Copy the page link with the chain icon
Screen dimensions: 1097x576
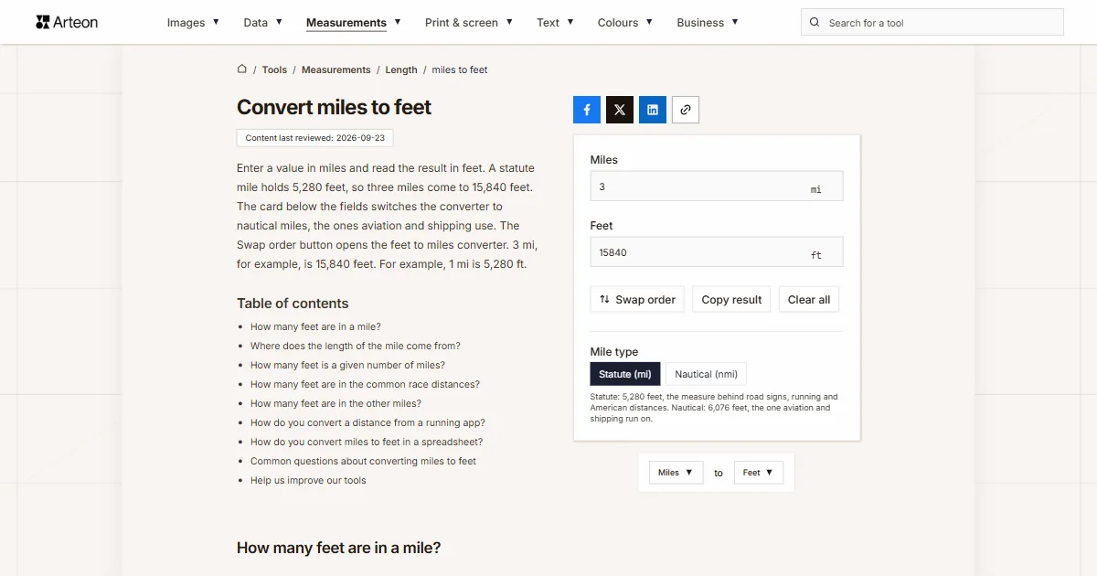click(686, 110)
